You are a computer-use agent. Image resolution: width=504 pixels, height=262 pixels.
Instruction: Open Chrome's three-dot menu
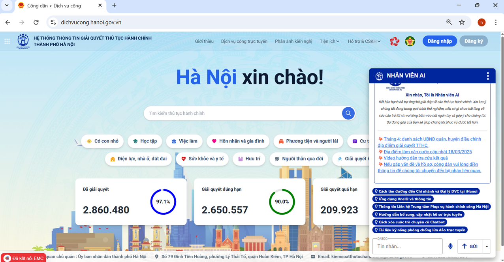(496, 22)
